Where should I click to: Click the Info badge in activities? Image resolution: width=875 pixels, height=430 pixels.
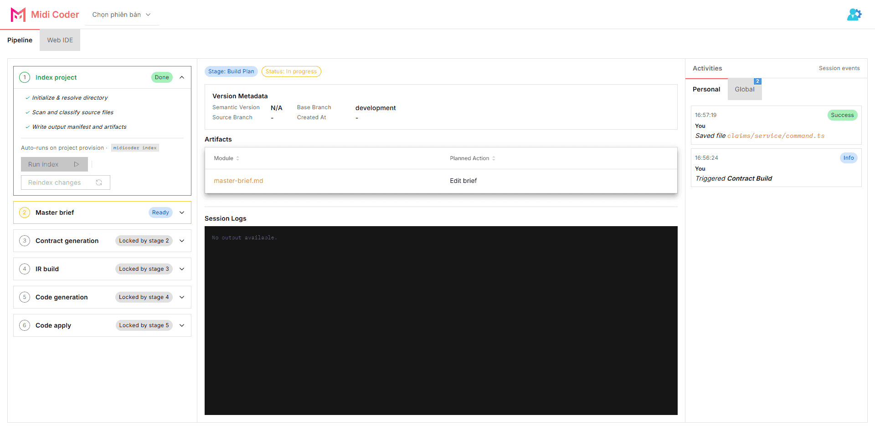click(849, 158)
